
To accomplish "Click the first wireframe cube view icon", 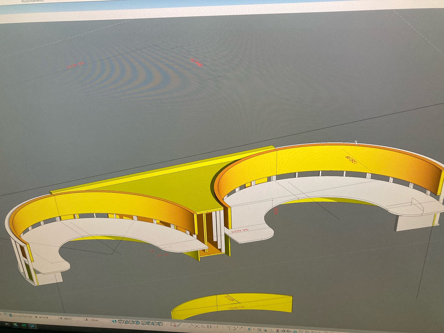I will tap(120, 322).
